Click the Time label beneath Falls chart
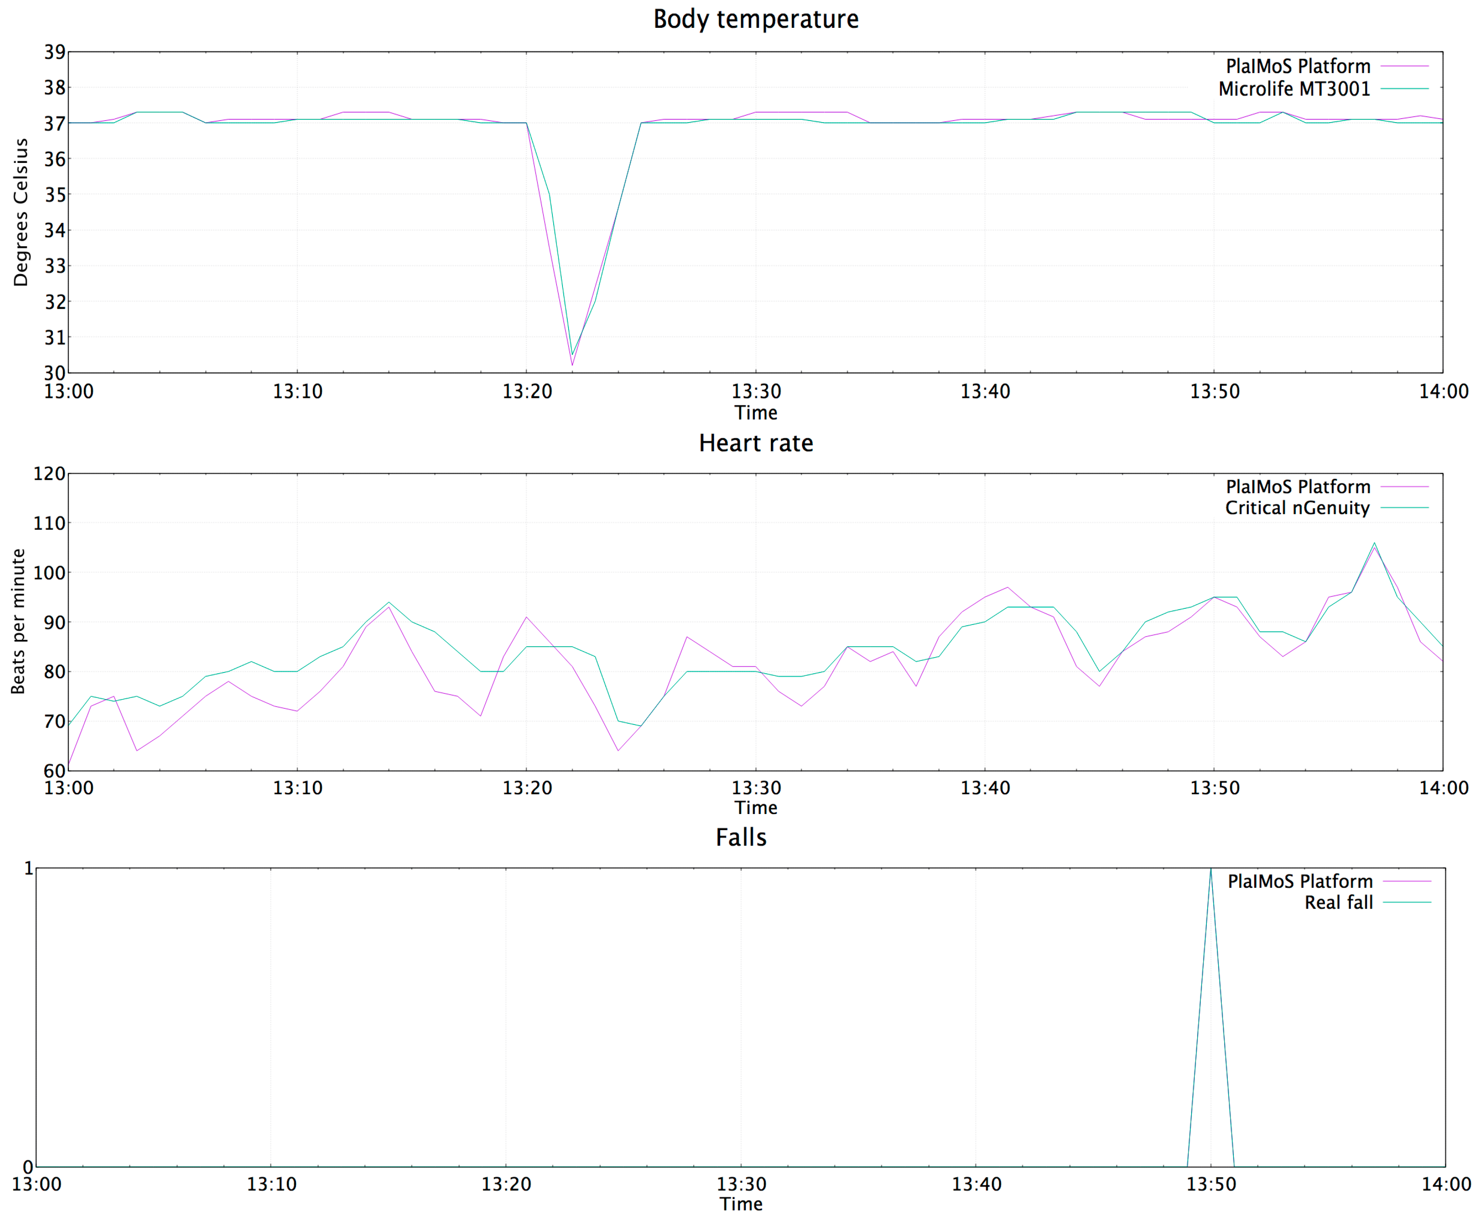Screen dimensions: 1479x1220 click(741, 1204)
